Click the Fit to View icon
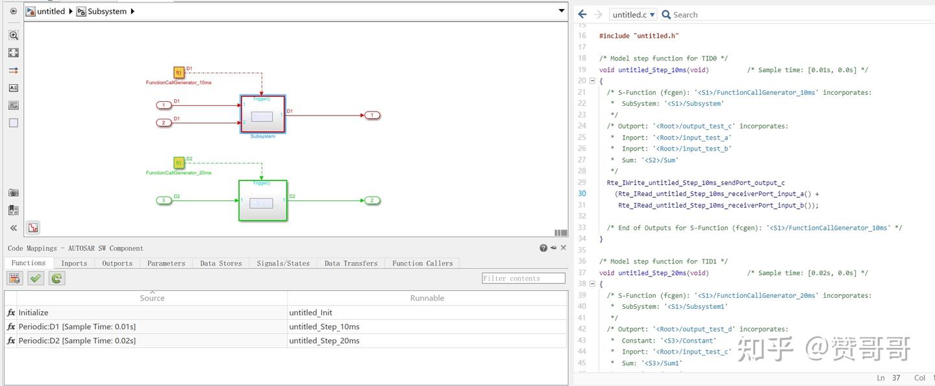This screenshot has width=935, height=386. [x=13, y=53]
